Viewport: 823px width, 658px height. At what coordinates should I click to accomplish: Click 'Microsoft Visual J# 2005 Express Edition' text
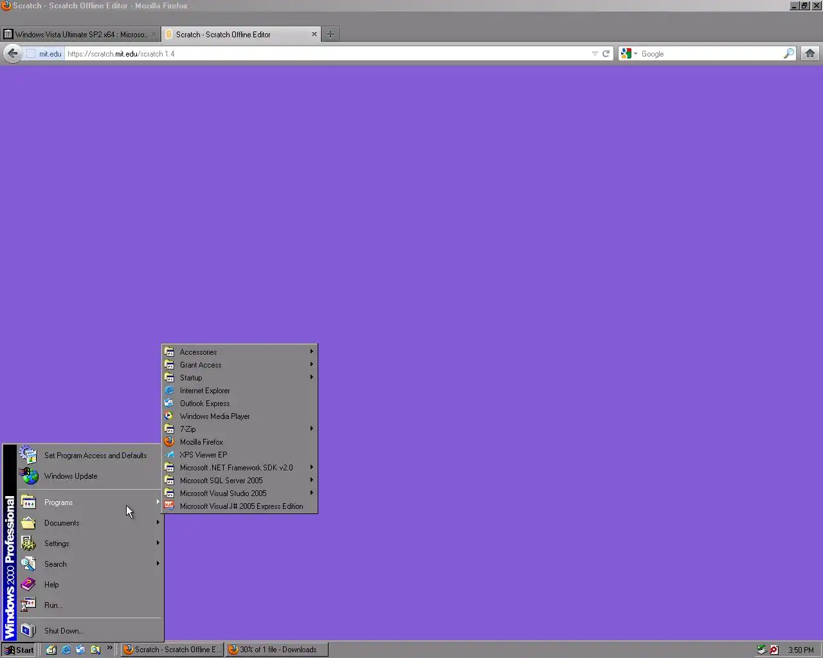click(x=241, y=506)
